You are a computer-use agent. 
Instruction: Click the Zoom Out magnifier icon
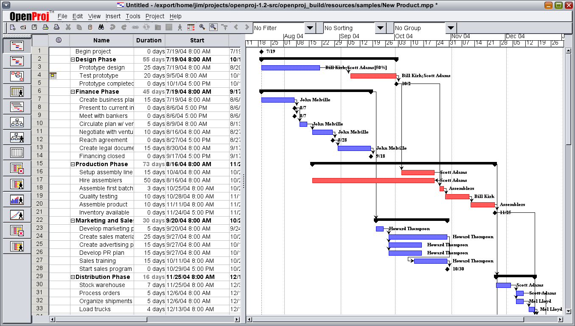click(x=213, y=28)
